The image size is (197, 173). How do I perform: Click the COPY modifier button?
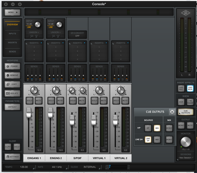(x=13, y=84)
